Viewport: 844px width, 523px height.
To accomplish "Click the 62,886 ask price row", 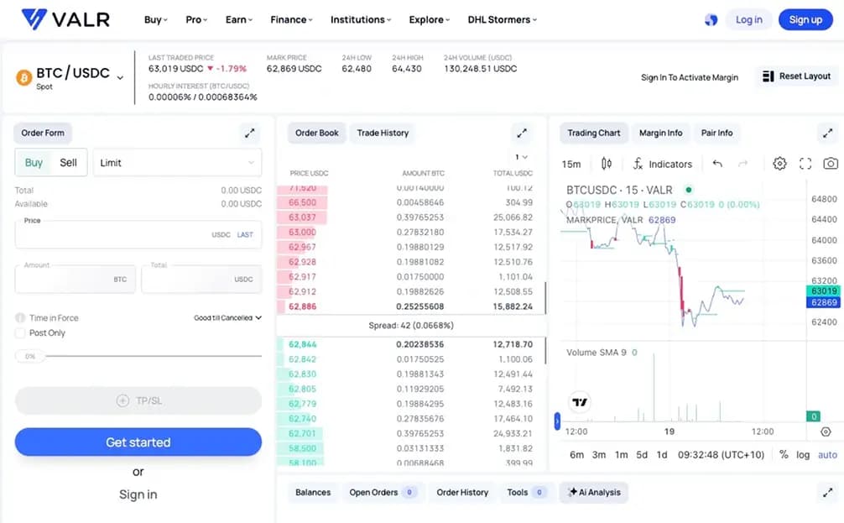I will [411, 306].
